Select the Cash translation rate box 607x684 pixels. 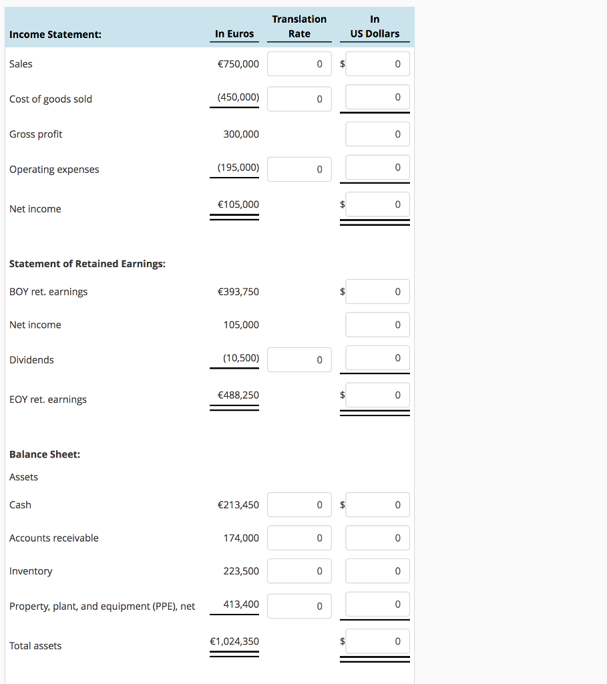[x=299, y=504]
